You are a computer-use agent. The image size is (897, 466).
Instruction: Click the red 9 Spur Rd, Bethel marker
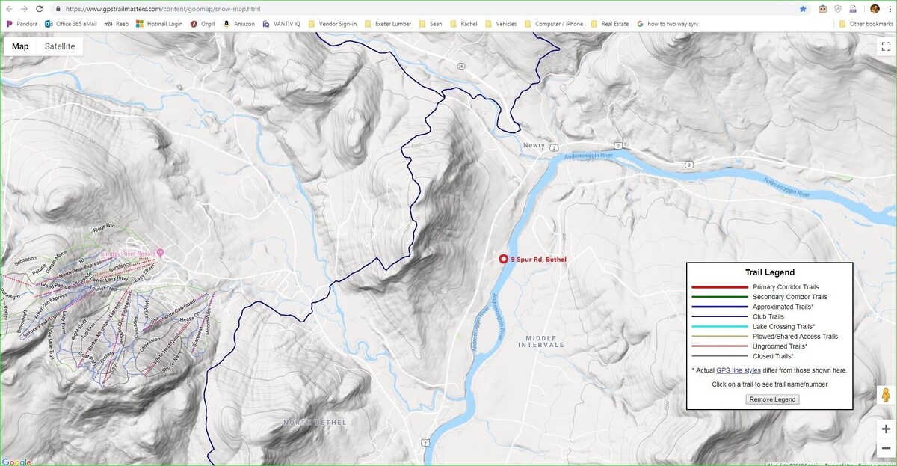[x=504, y=259]
